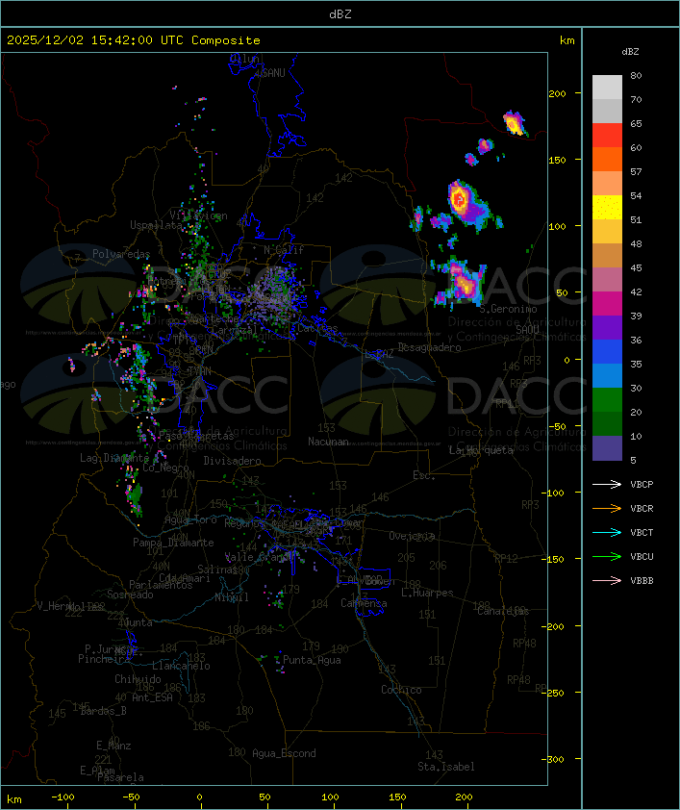Select the magenta 42-39 dBZ swatch
Viewport: 680px width, 810px height.
[x=607, y=304]
